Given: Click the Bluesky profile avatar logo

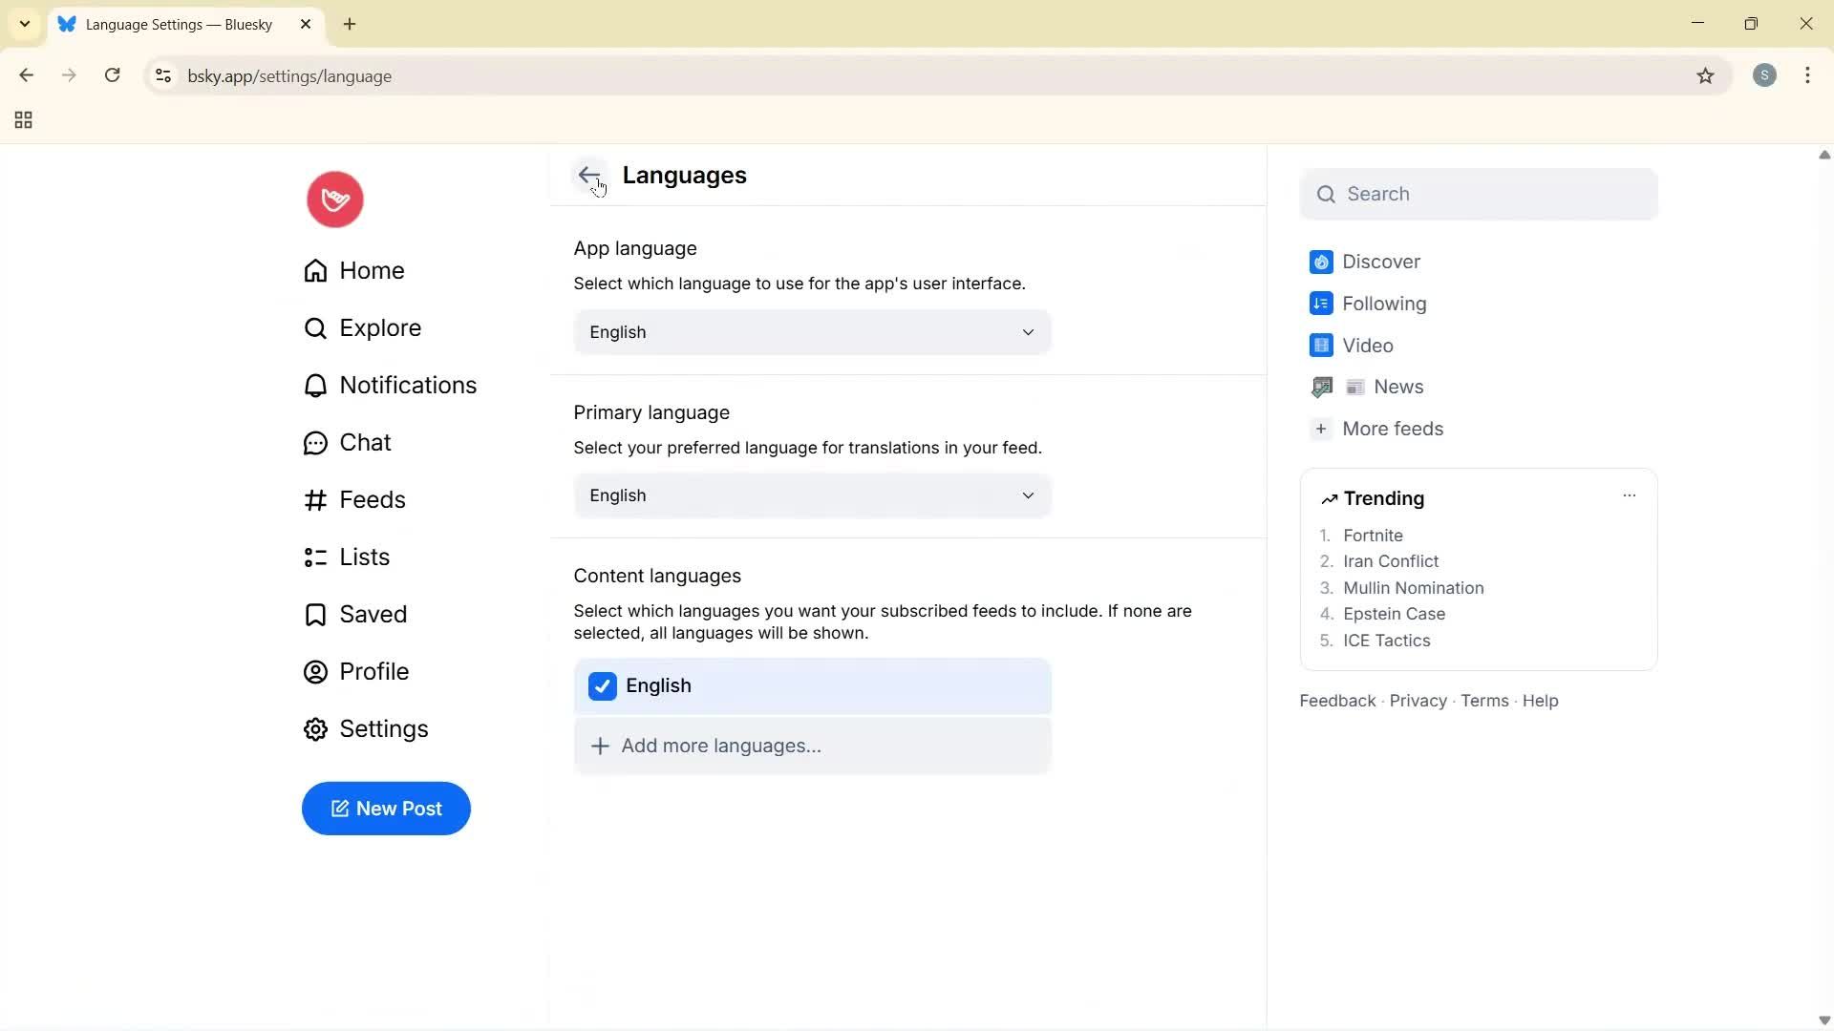Looking at the screenshot, I should click(x=334, y=199).
